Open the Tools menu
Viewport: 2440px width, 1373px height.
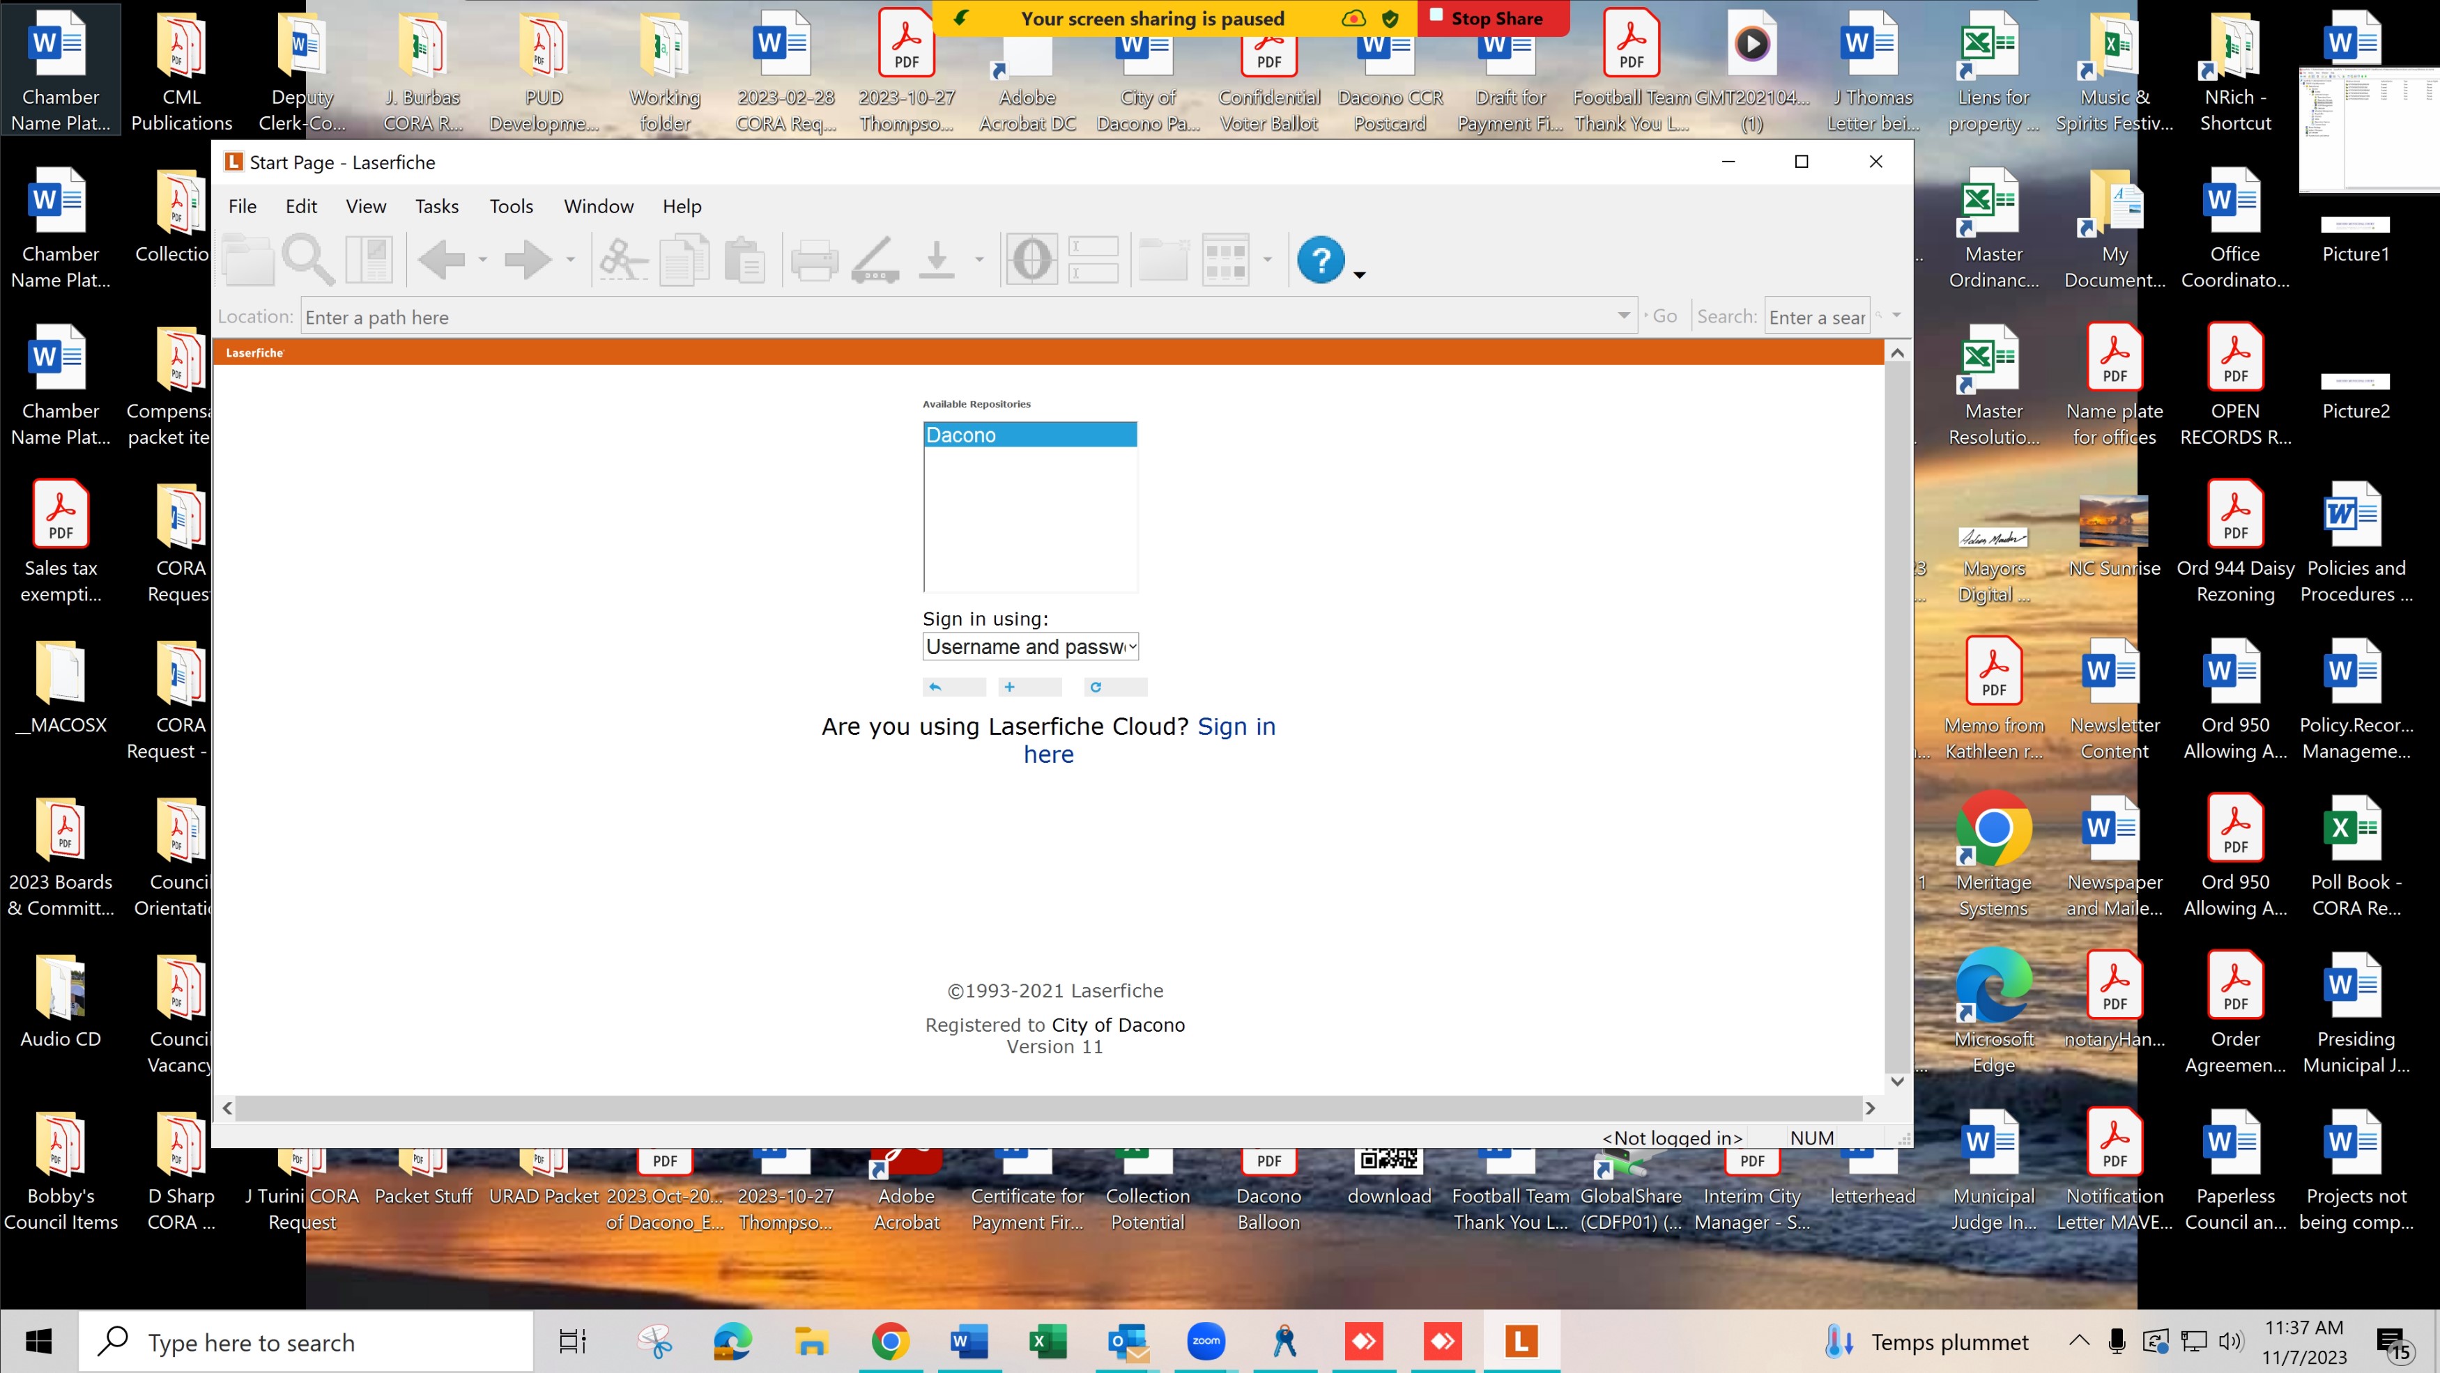pyautogui.click(x=511, y=206)
